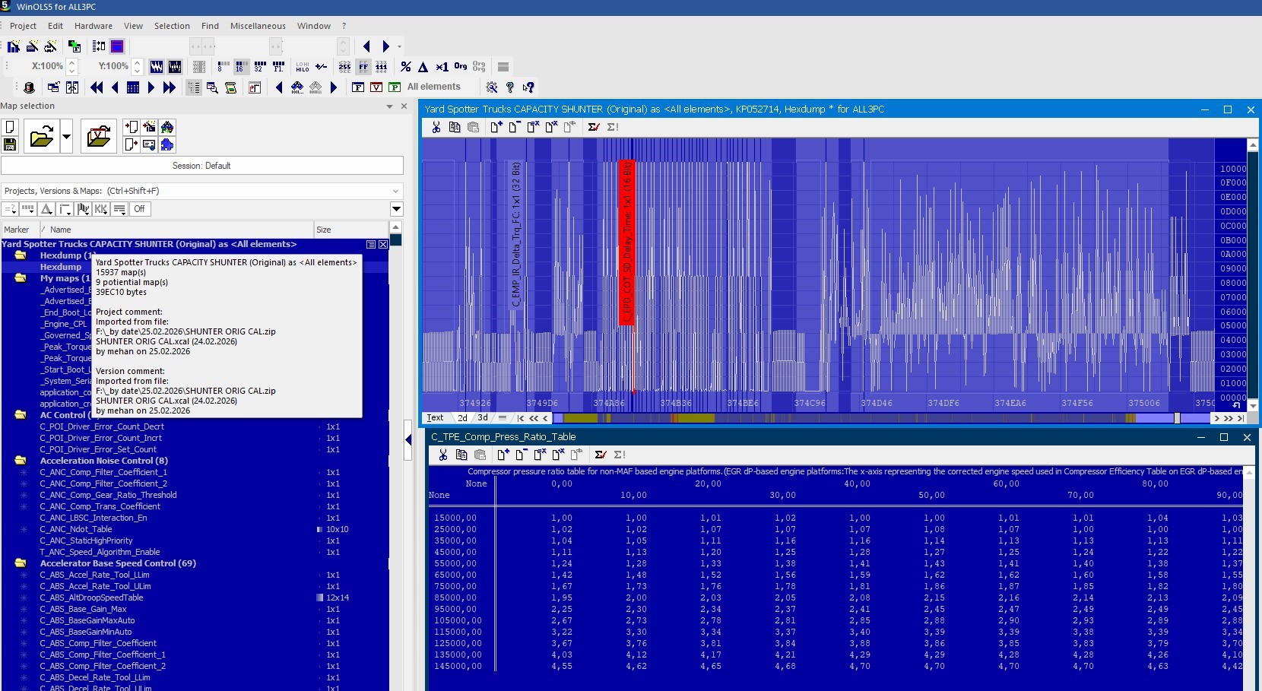Click the save project floppy icon
This screenshot has height=691, width=1262.
[x=11, y=144]
